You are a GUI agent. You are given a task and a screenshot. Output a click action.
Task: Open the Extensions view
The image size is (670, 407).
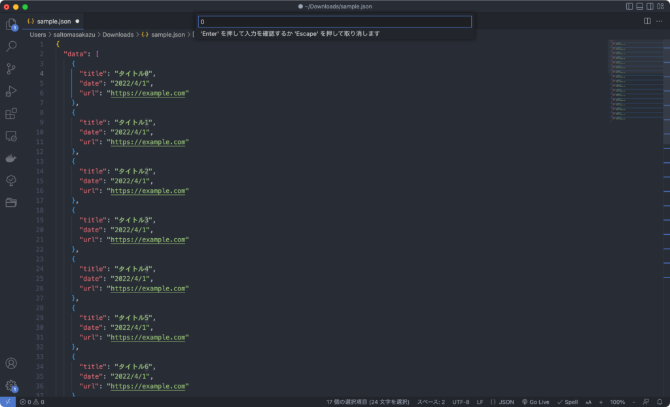coord(10,113)
